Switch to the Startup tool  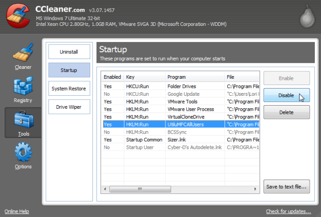click(x=69, y=70)
